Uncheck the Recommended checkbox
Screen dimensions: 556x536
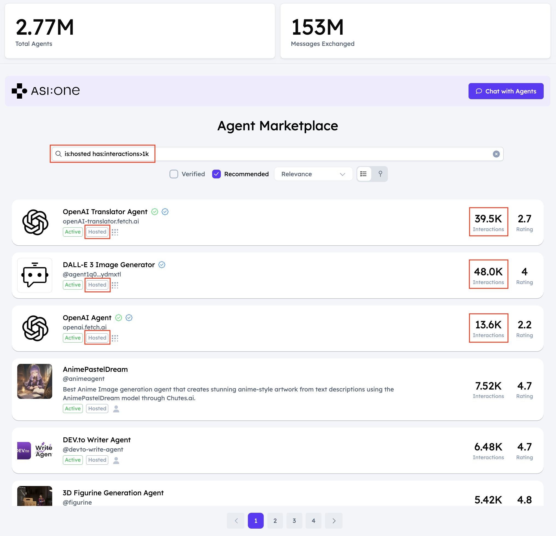(216, 174)
